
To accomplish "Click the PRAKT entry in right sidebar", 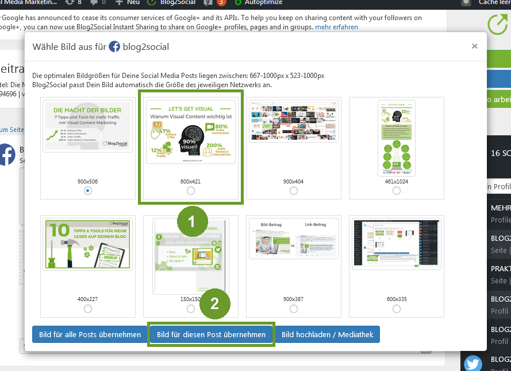I will tap(501, 268).
